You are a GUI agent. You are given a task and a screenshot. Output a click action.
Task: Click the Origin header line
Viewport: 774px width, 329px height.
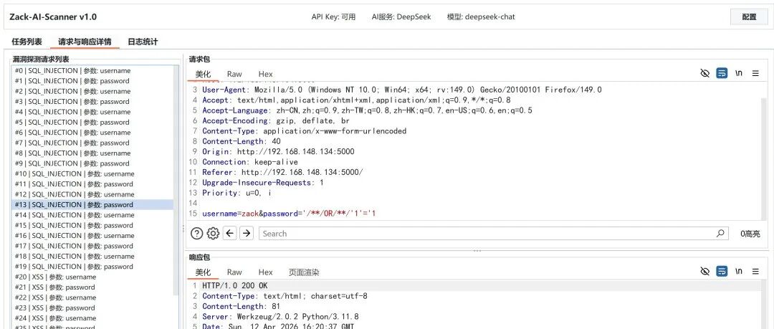click(278, 152)
